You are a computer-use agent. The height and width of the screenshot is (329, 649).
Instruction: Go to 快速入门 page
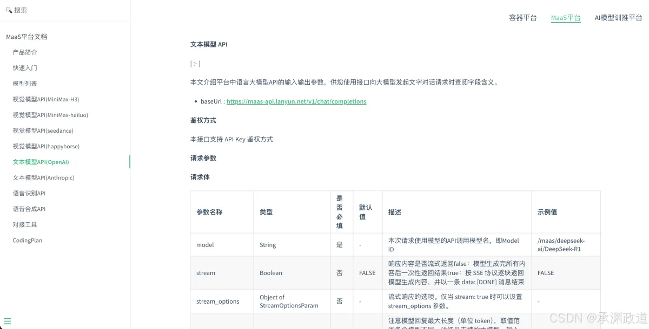click(25, 68)
